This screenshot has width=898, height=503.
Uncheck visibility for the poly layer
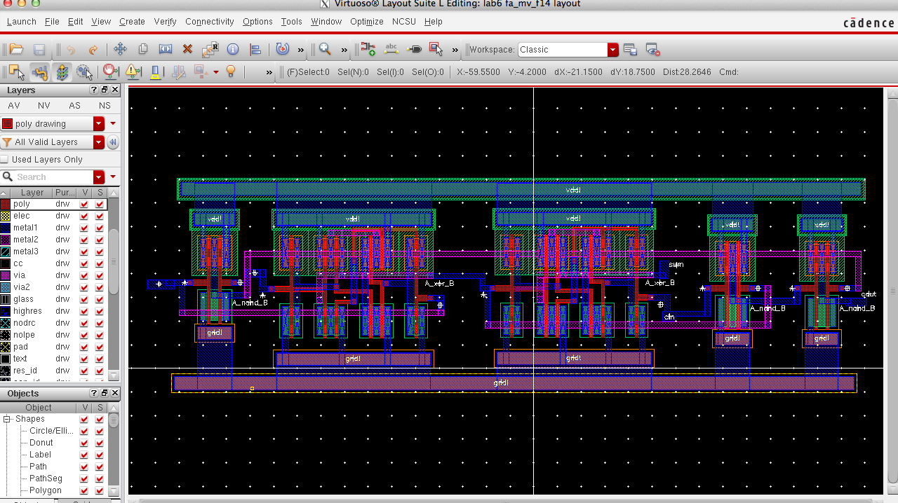[84, 204]
